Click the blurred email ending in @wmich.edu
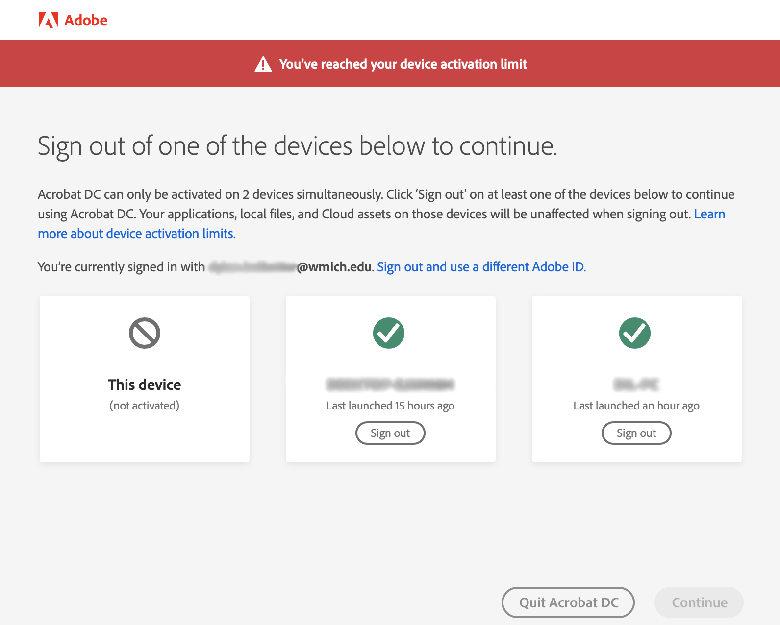Viewport: 780px width, 625px height. point(288,267)
